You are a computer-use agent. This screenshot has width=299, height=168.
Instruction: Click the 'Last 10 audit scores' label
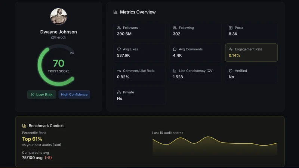[167, 133]
